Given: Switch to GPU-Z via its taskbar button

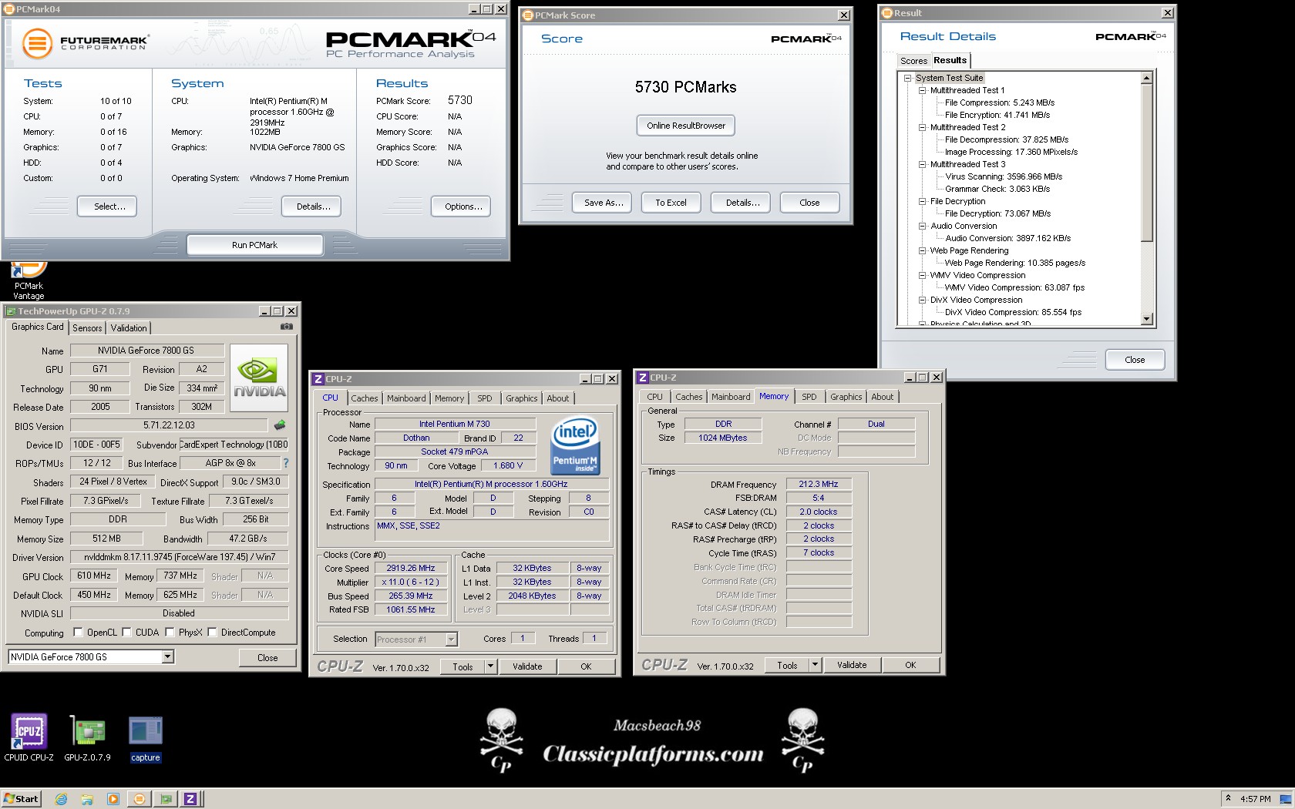Looking at the screenshot, I should [x=165, y=799].
